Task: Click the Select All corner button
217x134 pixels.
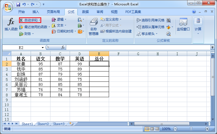Action: [x=7, y=54]
